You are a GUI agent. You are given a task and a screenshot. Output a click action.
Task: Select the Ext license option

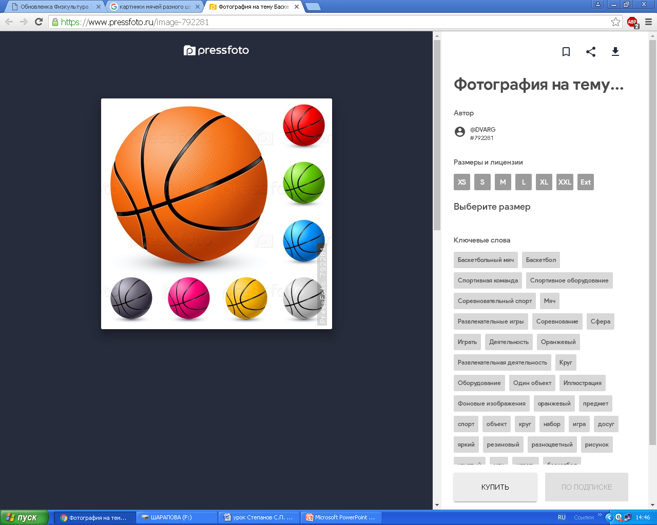(x=586, y=182)
